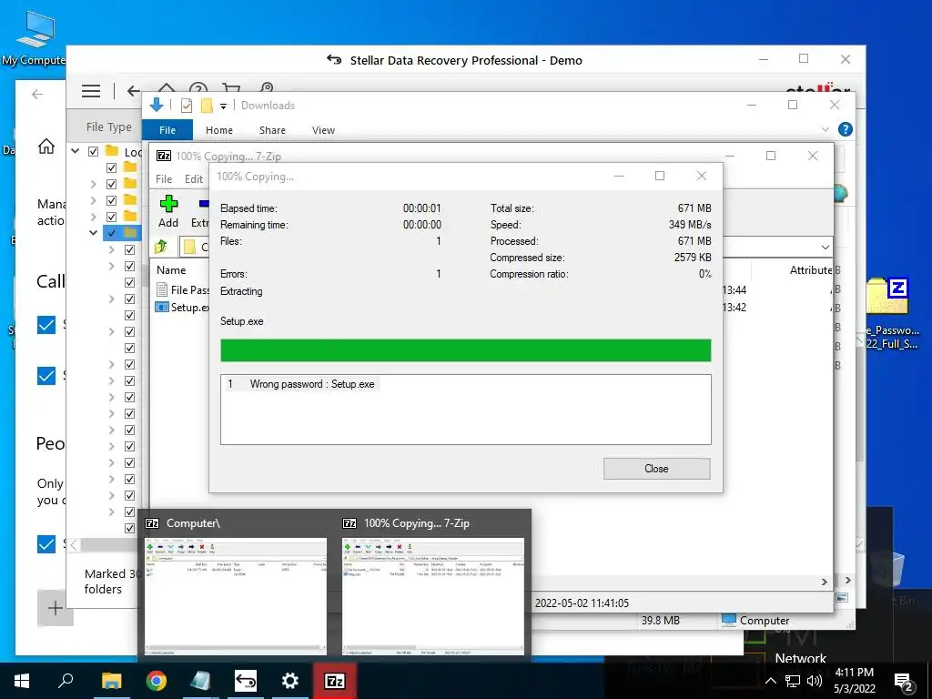
Task: Collapse the highlighted tree folder node
Action: pos(94,232)
